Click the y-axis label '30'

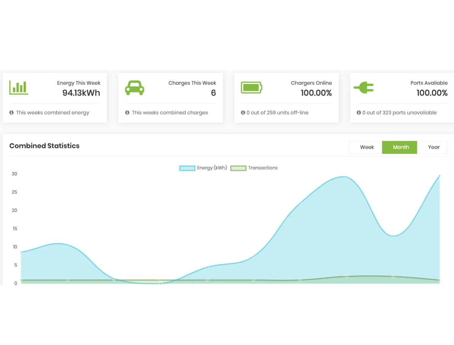(x=14, y=174)
